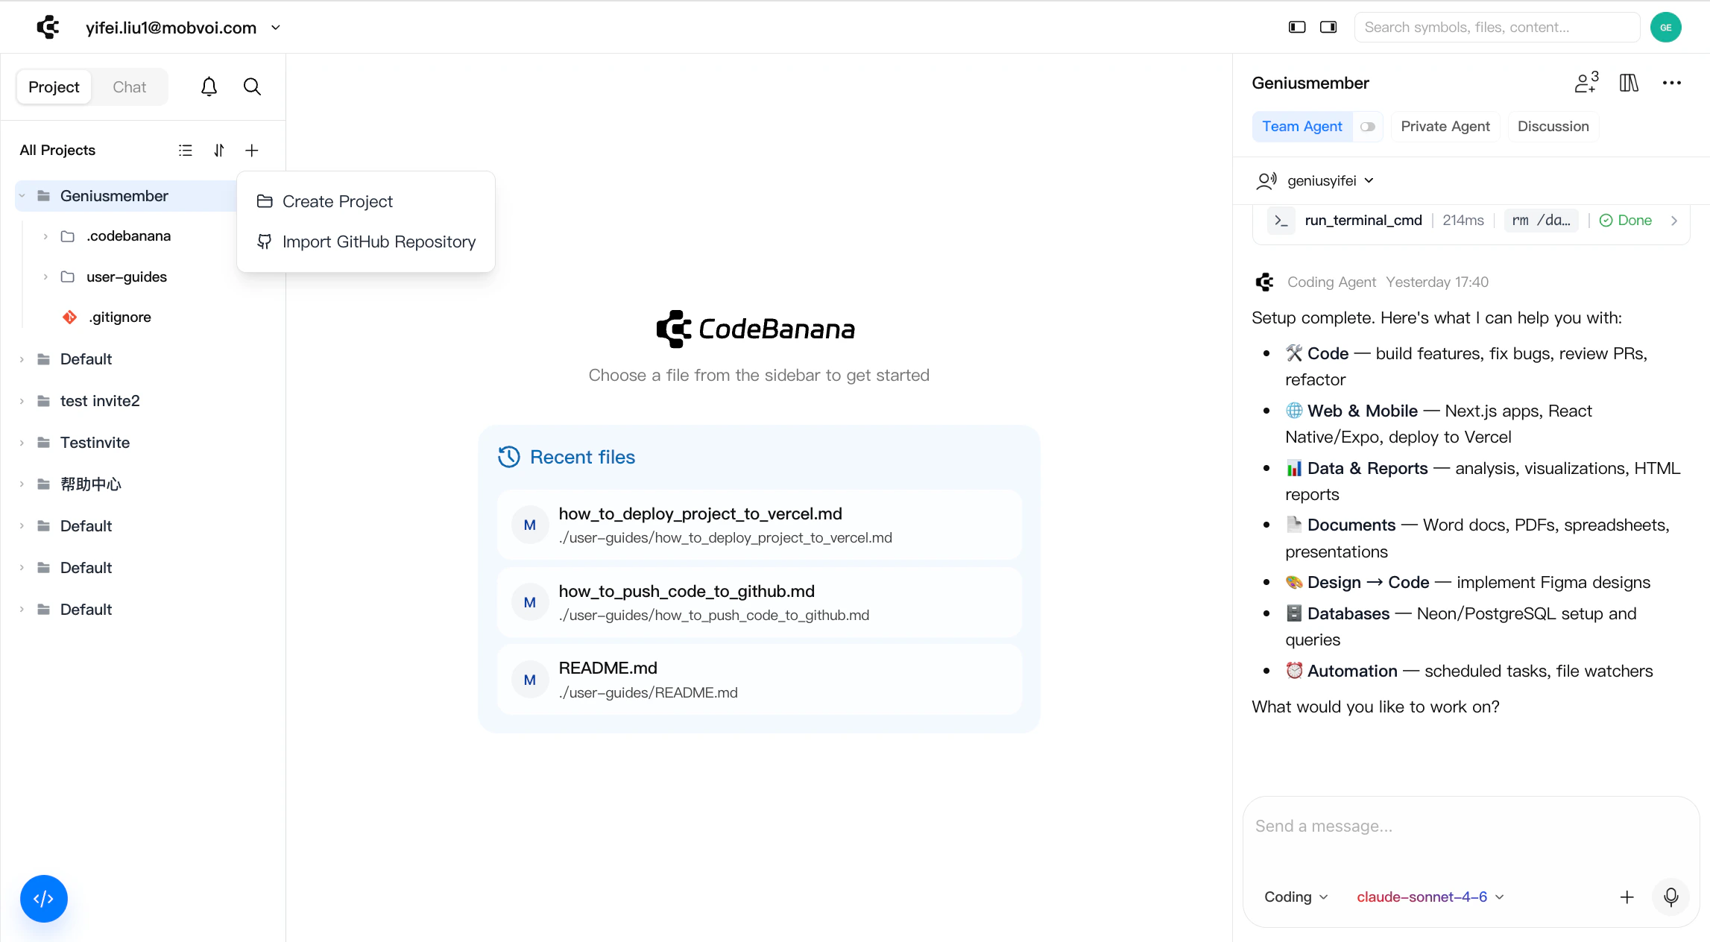Click the M icon of README.md
Image resolution: width=1710 pixels, height=942 pixels.
(x=530, y=680)
